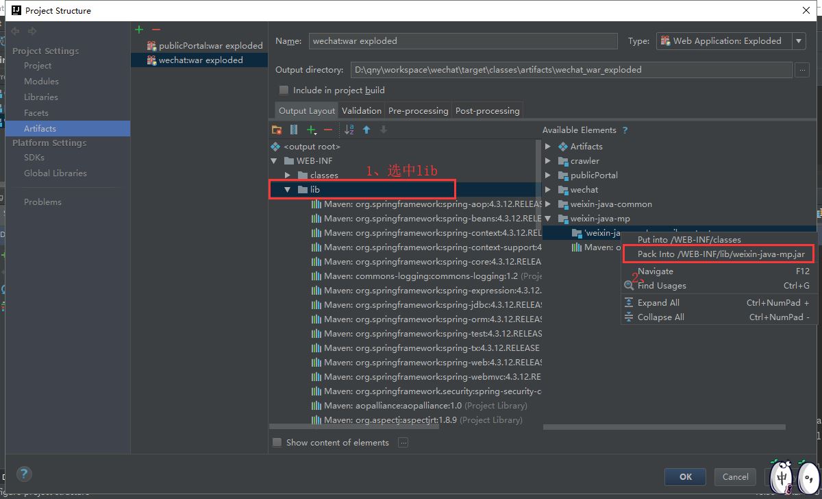Viewport: 822px width, 499px height.
Task: Open Modules in Project Settings sidebar
Action: click(41, 82)
